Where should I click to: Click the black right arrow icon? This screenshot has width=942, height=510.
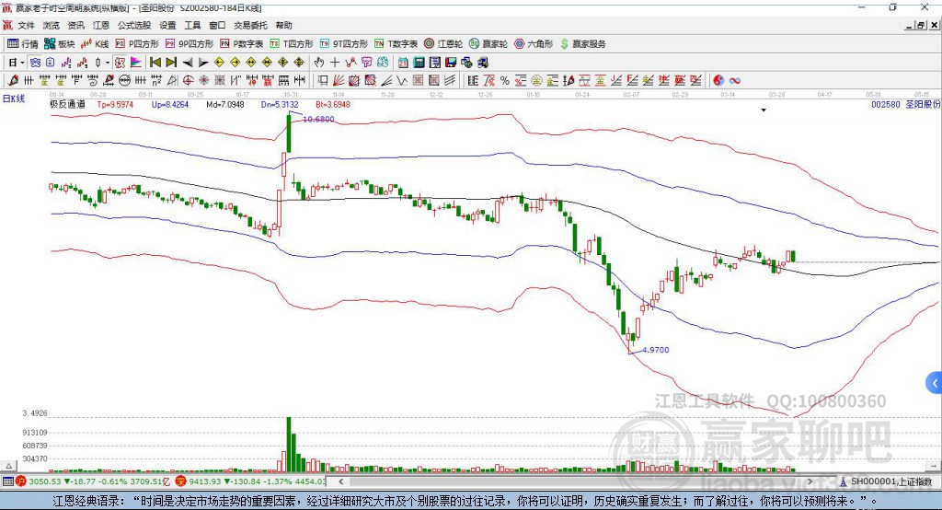(203, 63)
